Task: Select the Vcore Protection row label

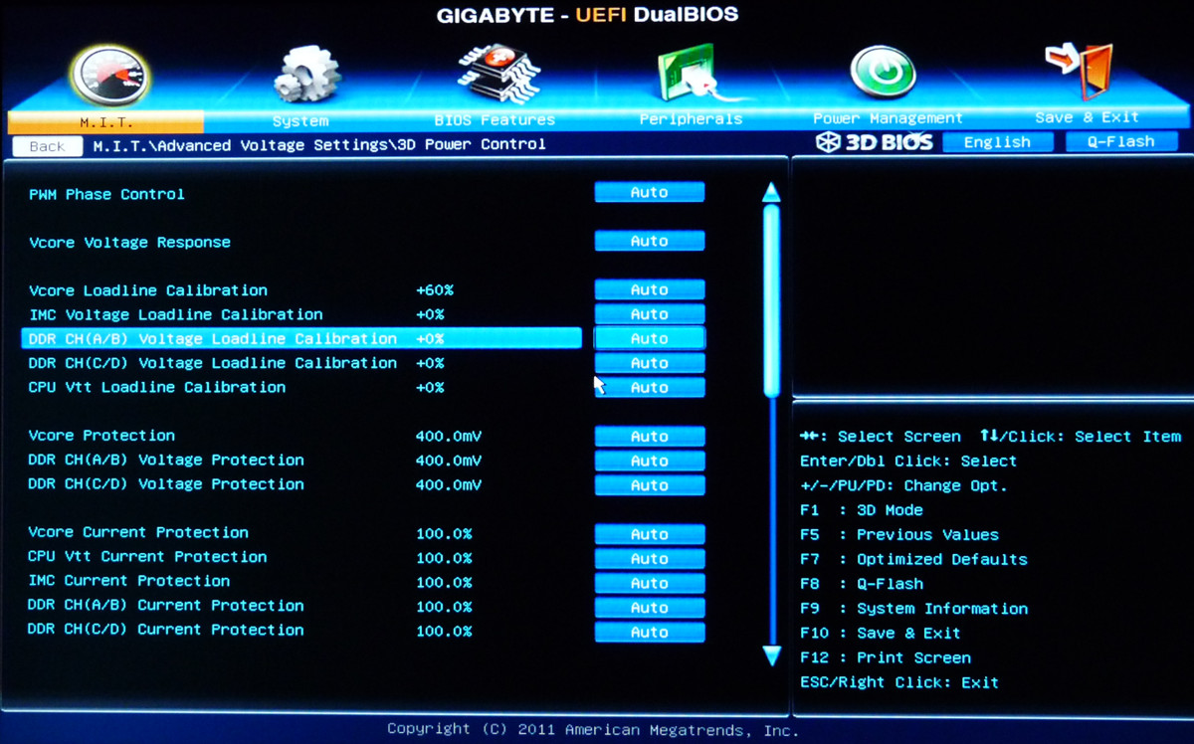Action: [101, 436]
